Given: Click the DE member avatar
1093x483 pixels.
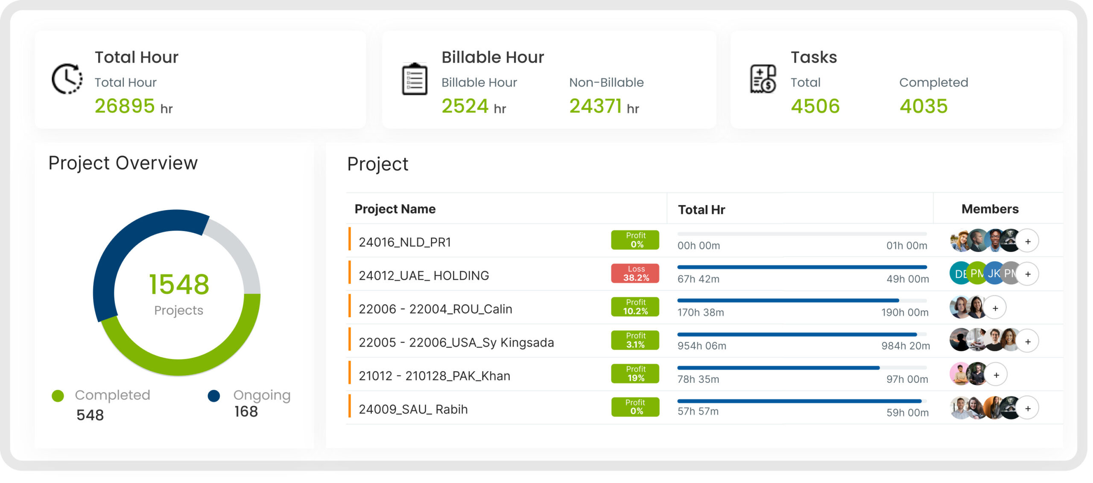Looking at the screenshot, I should click(958, 274).
